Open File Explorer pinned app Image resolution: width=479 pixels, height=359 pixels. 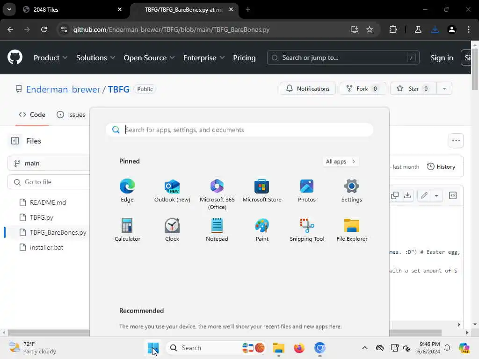[352, 230]
